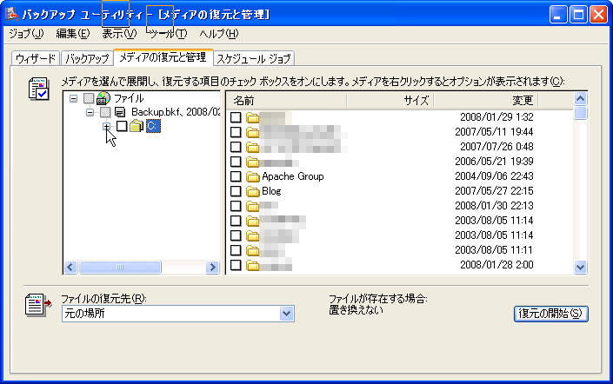The image size is (613, 384).
Task: Click the file list scroll up arrow
Action: 581,99
